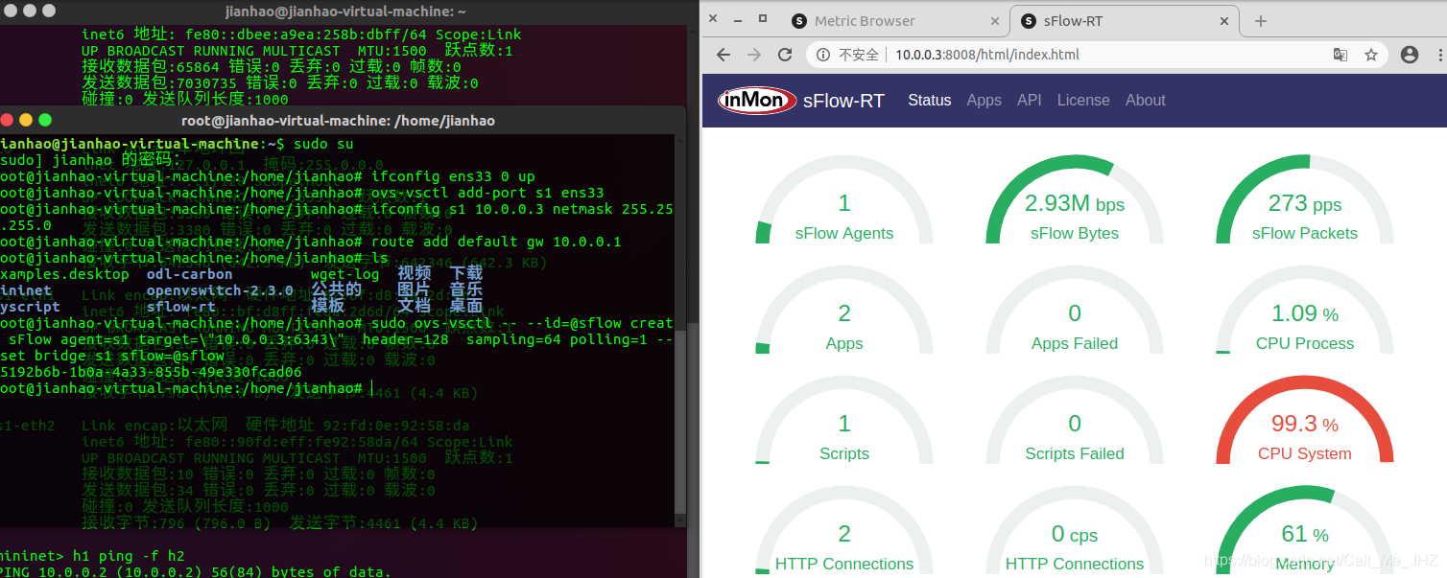
Task: Click the odl-carbon directory in terminal listing
Action: 189,274
